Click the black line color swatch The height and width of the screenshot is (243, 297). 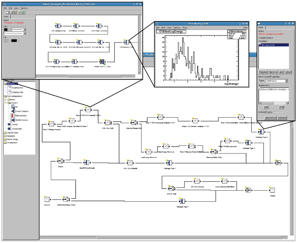(6, 30)
